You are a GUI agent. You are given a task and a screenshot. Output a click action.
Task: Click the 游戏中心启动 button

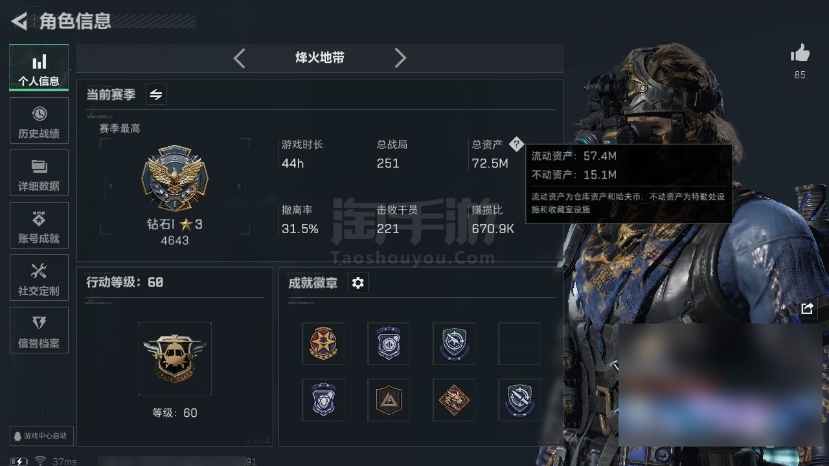[41, 436]
